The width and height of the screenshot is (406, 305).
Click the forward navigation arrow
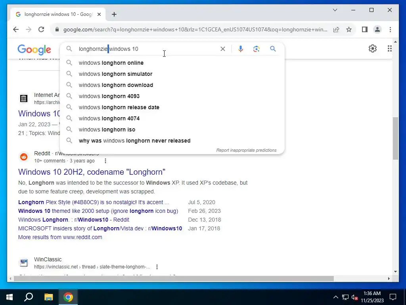coord(29,29)
